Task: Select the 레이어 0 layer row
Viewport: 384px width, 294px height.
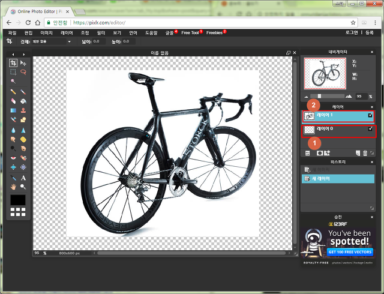Action: coord(338,130)
